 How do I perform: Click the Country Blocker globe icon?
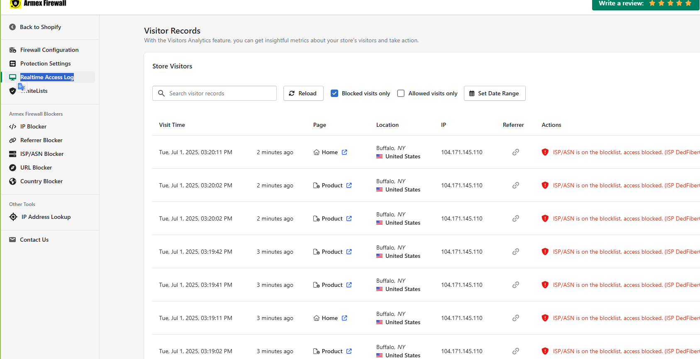(x=12, y=181)
